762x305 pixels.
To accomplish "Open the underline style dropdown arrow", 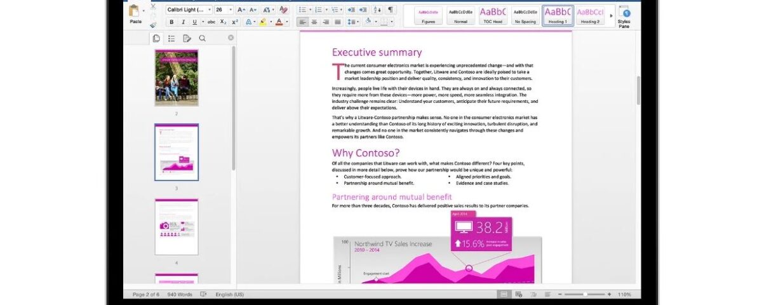I will coord(202,22).
